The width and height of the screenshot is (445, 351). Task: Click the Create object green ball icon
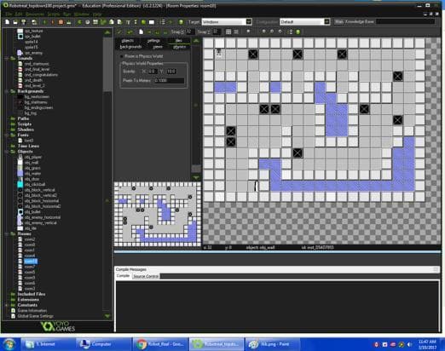click(143, 22)
